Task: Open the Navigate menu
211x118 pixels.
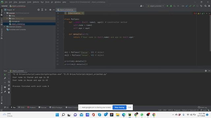Action: pyautogui.click(x=22, y=2)
